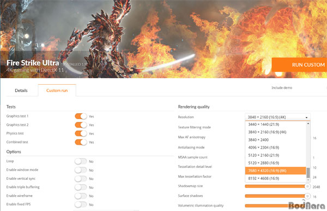Click the Surface shadows slider handle

tap(307, 196)
